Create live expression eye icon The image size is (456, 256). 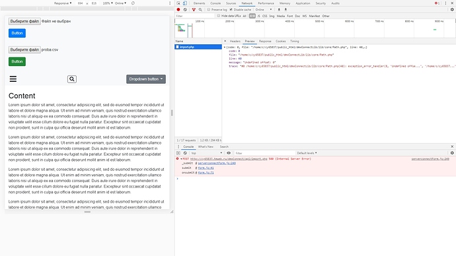click(x=229, y=153)
